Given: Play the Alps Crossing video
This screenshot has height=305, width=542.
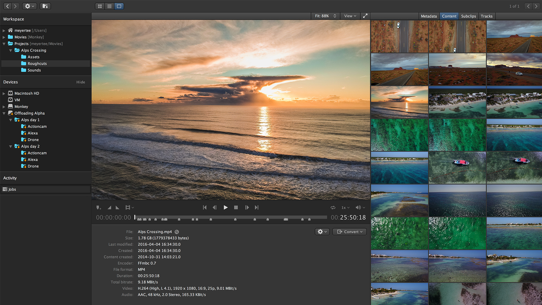Looking at the screenshot, I should (x=226, y=208).
